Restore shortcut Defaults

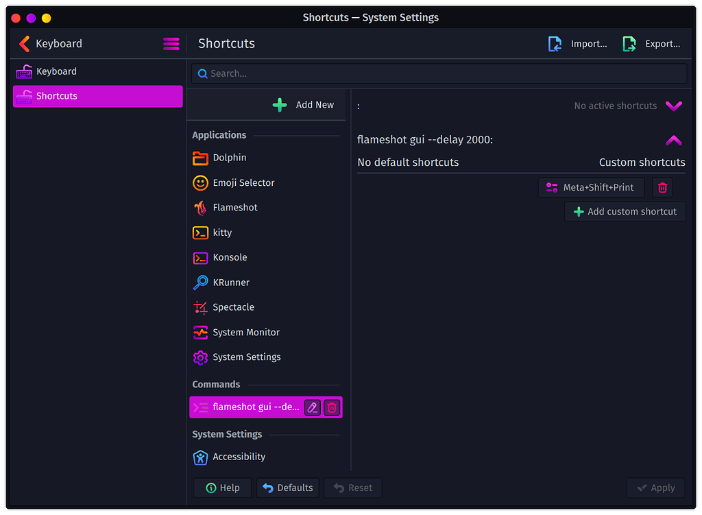287,488
